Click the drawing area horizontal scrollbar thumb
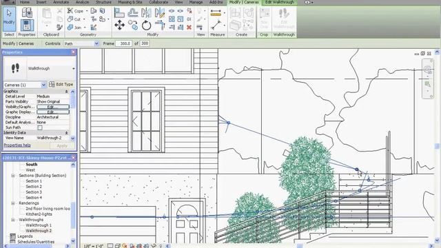The width and height of the screenshot is (441, 248). pyautogui.click(x=300, y=246)
